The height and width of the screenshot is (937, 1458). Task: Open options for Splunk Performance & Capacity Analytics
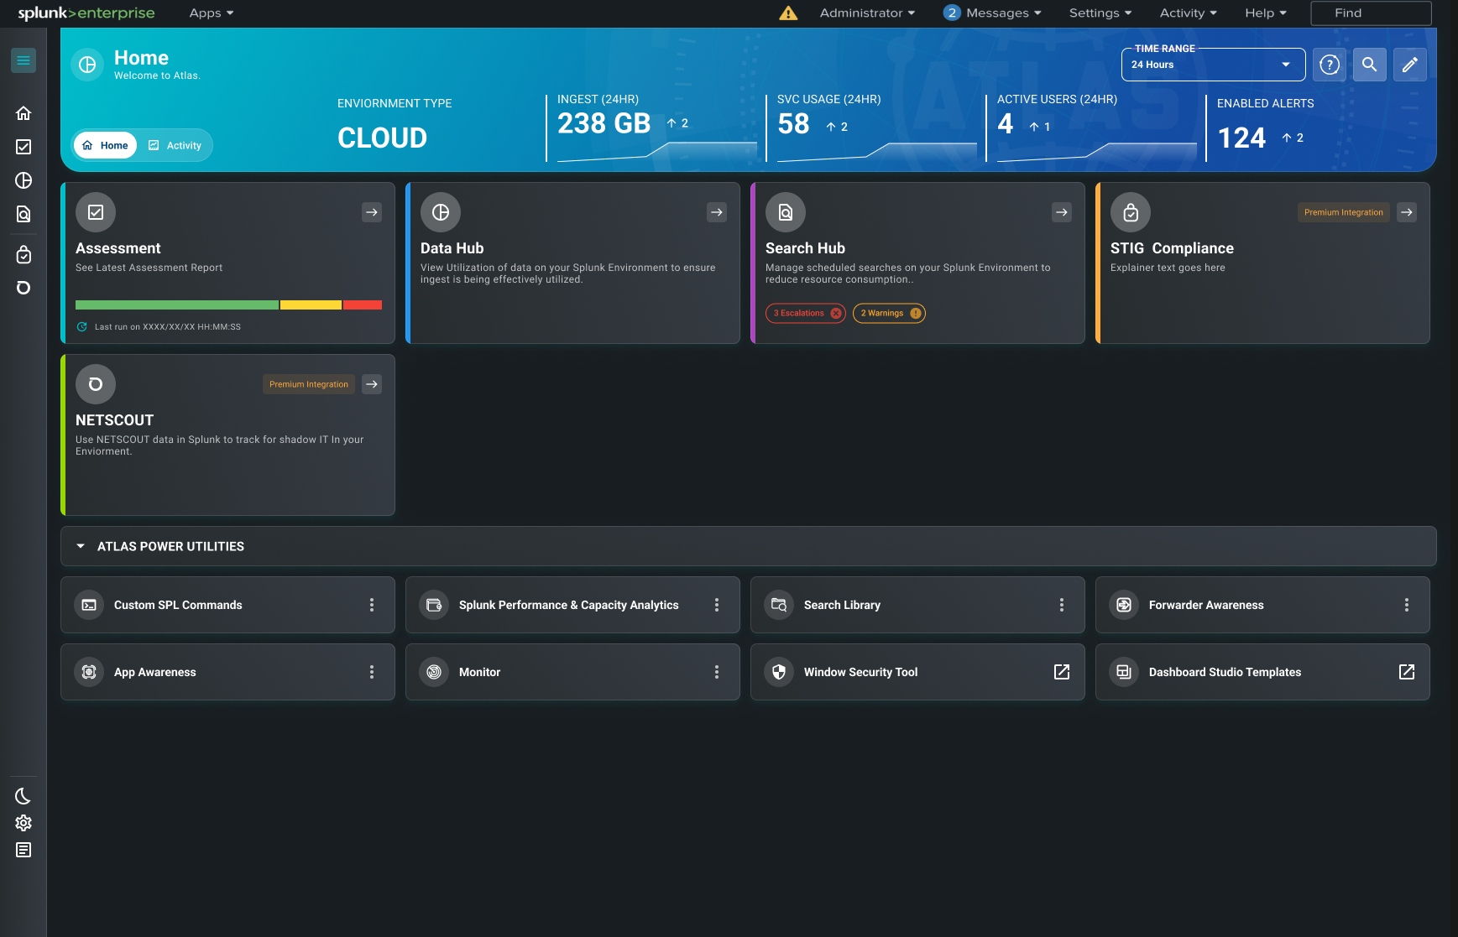click(717, 605)
